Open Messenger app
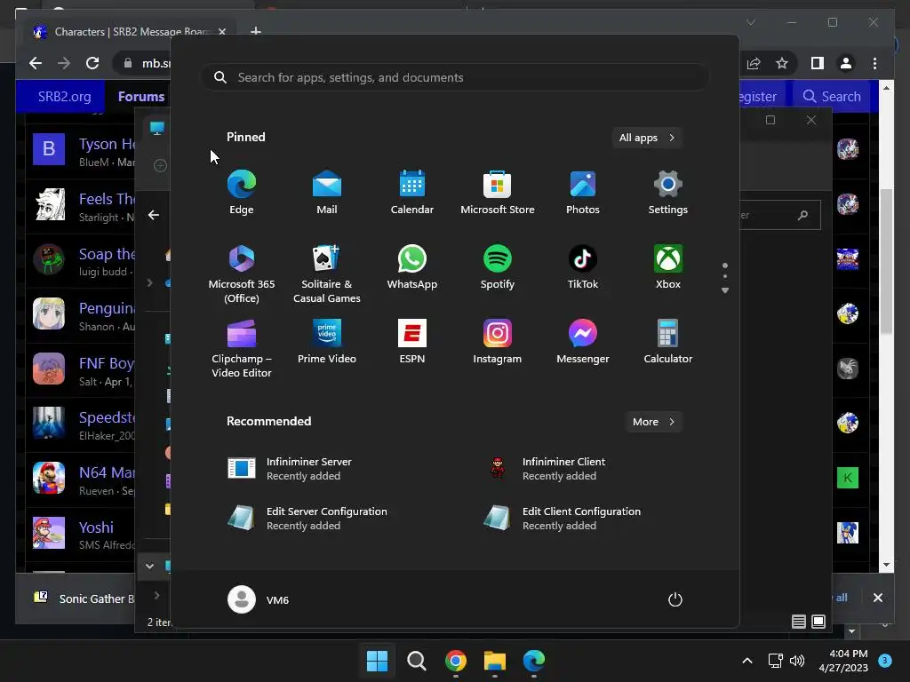910x682 pixels. coord(583,342)
